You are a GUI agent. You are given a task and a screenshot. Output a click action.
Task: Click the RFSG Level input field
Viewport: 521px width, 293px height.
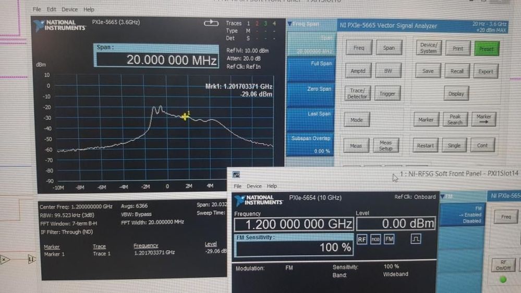(396, 224)
